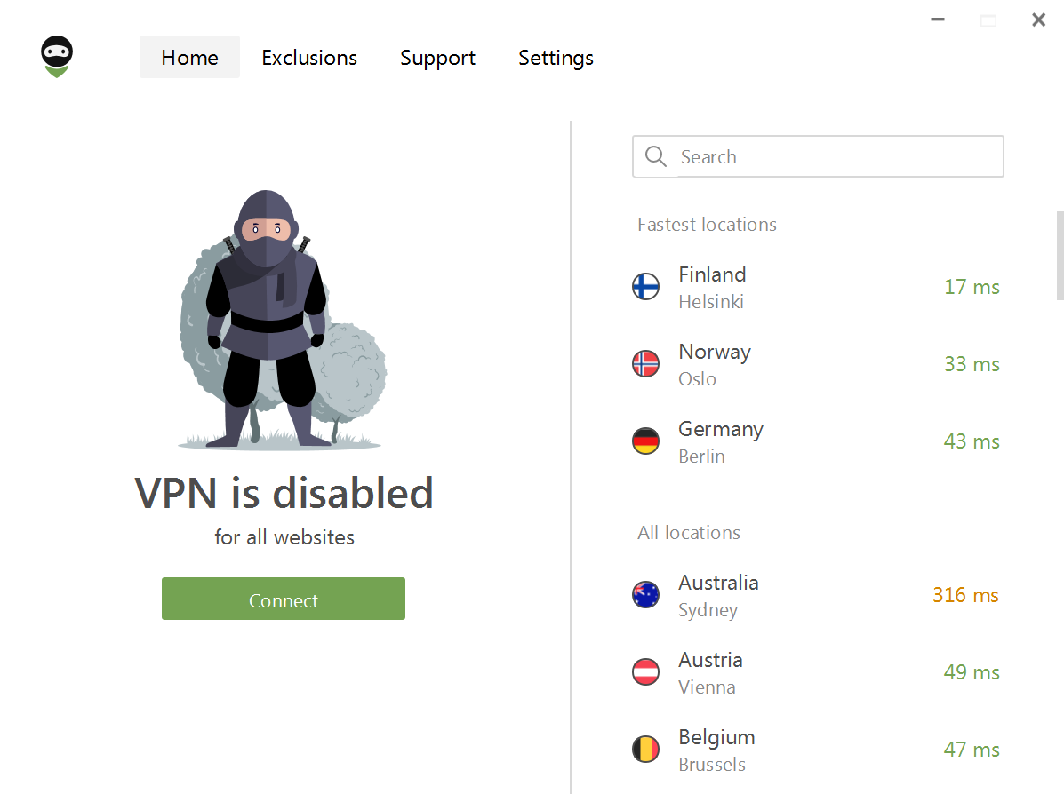1064x794 pixels.
Task: Open the Home tab
Action: click(189, 58)
